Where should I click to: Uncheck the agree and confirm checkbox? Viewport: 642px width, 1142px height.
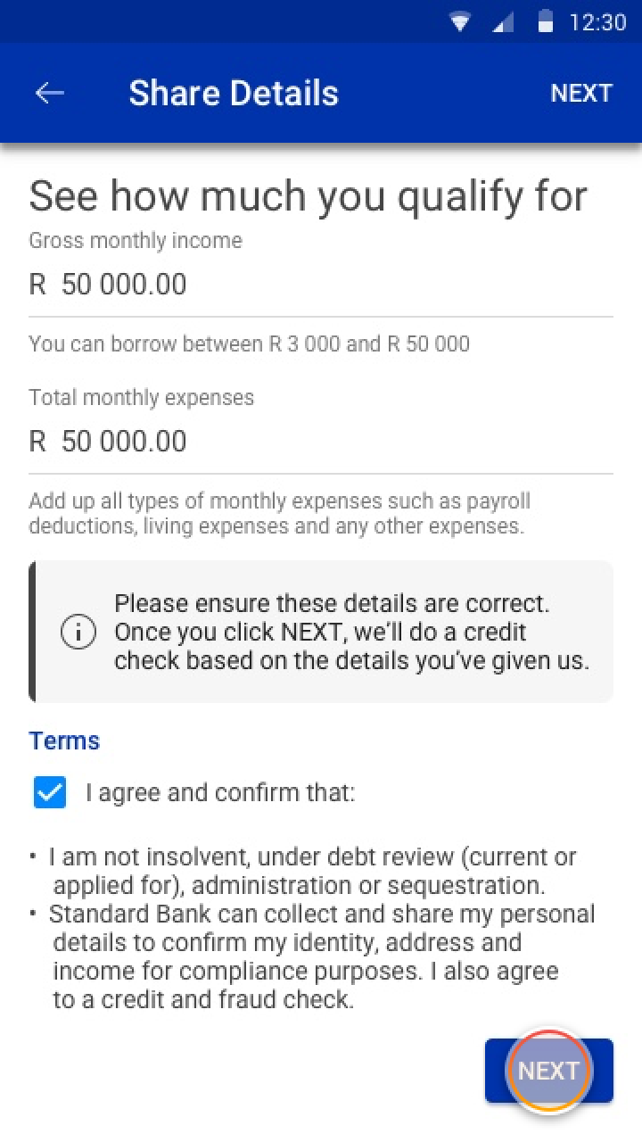pos(50,792)
